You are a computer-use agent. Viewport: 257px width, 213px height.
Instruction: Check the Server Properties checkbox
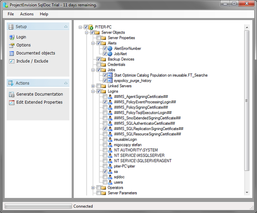coord(99,38)
